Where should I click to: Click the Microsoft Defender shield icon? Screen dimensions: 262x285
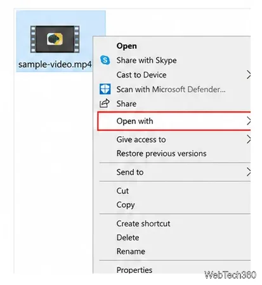(x=105, y=89)
